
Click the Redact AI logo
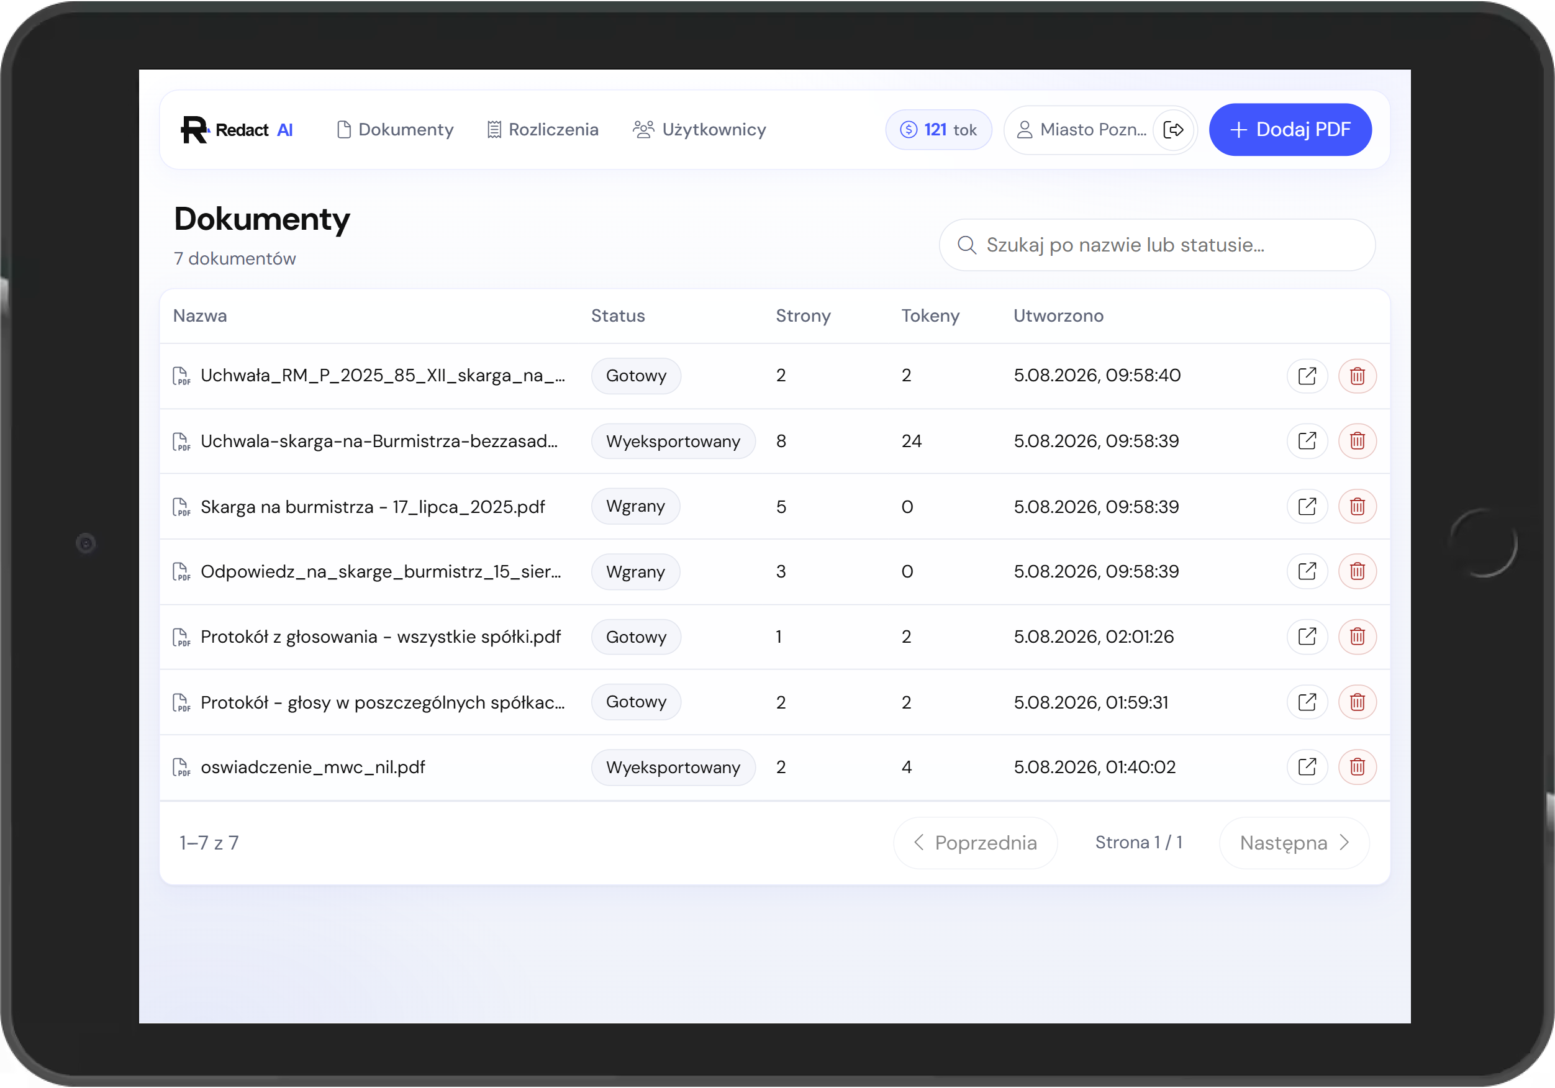(x=237, y=129)
